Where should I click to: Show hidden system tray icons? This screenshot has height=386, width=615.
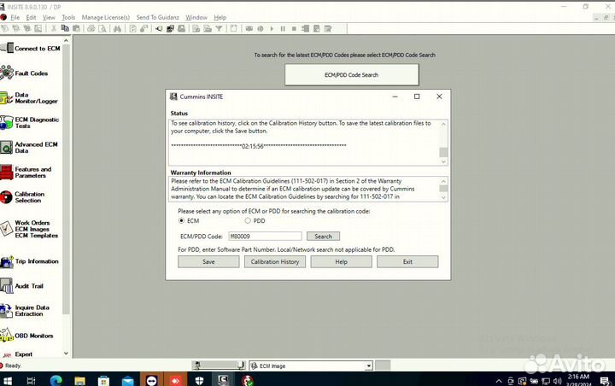(499, 381)
